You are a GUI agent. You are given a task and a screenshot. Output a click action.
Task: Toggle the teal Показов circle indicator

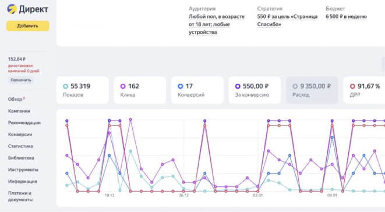coord(66,86)
